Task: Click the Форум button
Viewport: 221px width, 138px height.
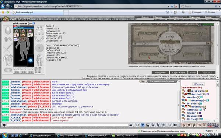Action: [x=193, y=72]
